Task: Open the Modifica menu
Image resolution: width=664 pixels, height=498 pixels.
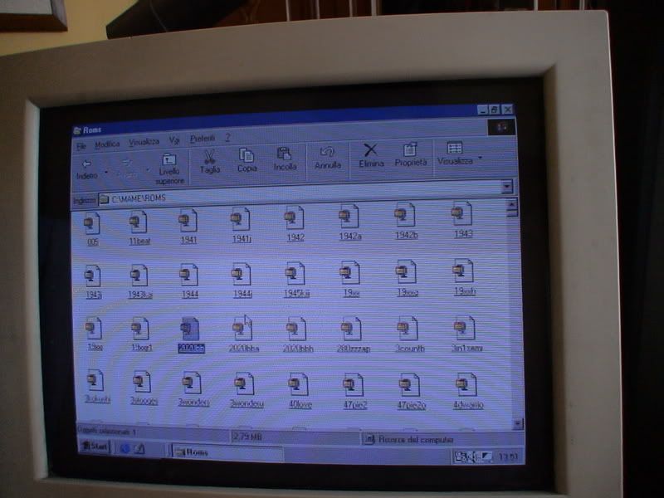Action: 107,144
